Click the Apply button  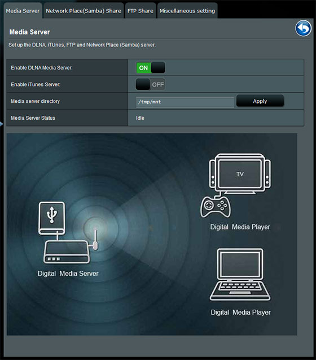pos(260,101)
